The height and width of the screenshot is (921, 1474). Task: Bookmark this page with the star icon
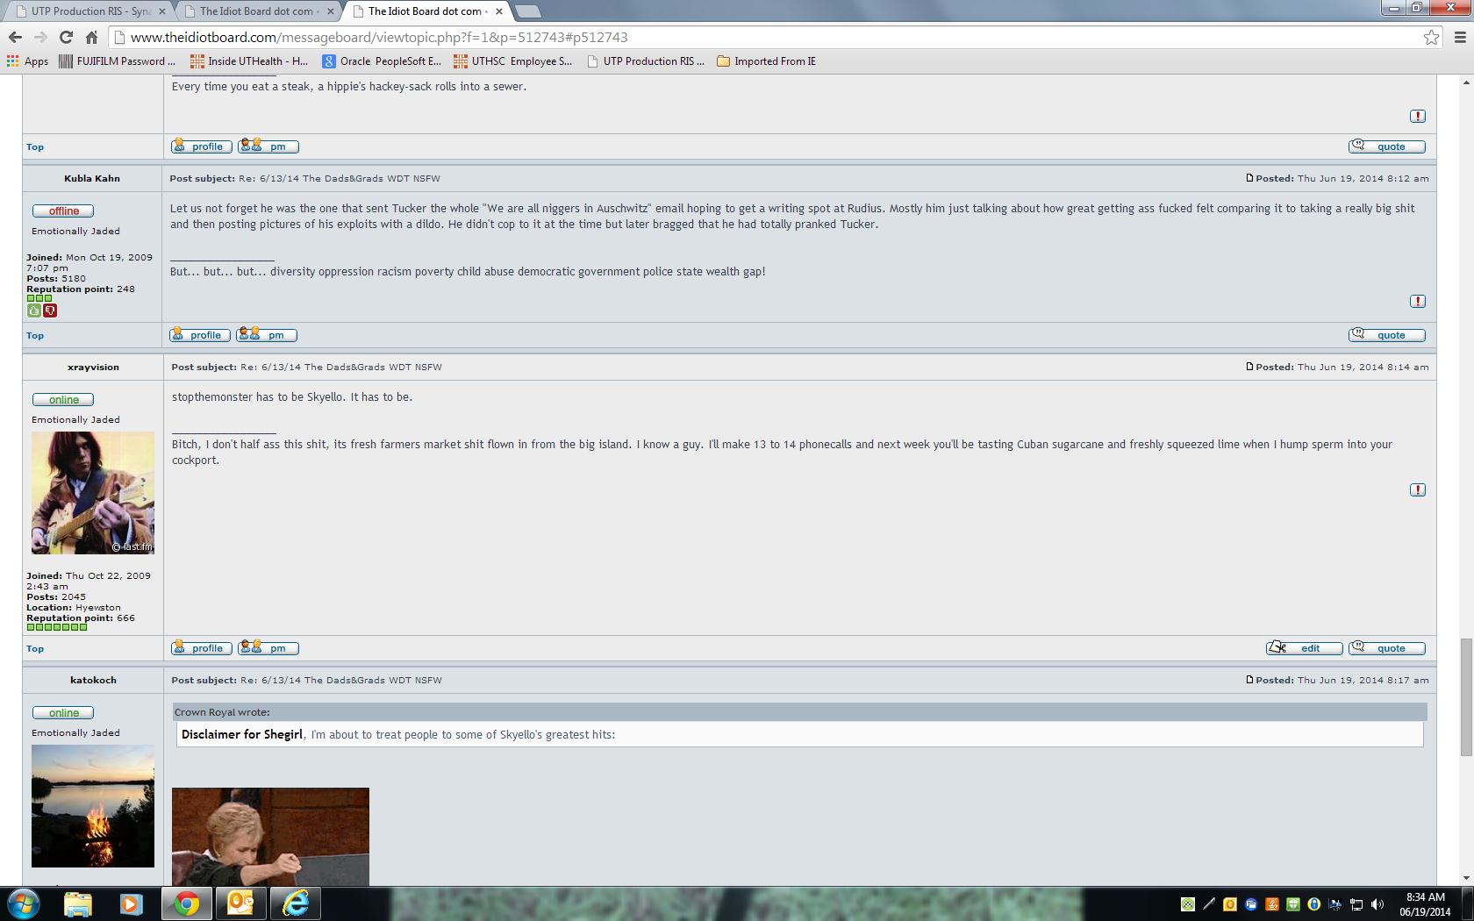click(x=1431, y=37)
